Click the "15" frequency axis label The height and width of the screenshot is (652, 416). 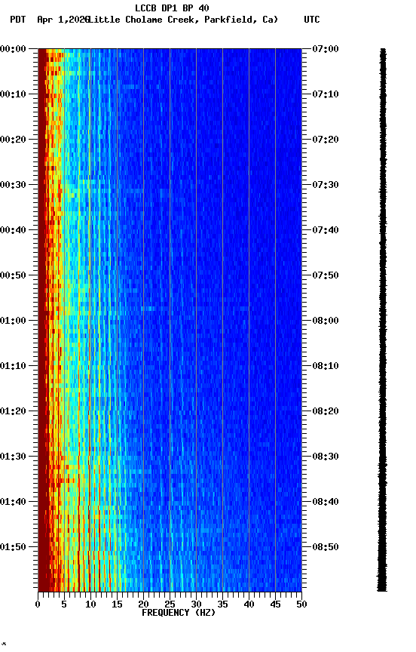[117, 605]
